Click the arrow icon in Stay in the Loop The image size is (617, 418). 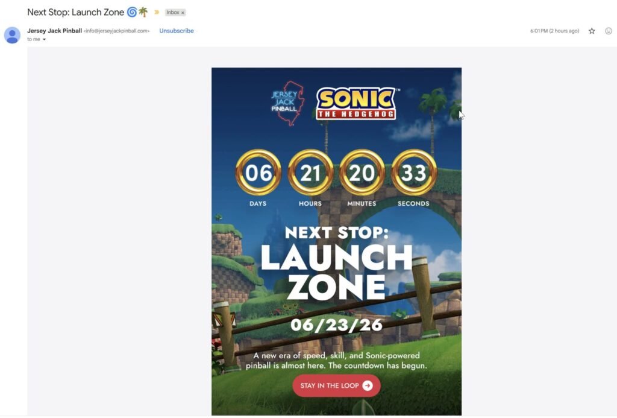point(368,385)
